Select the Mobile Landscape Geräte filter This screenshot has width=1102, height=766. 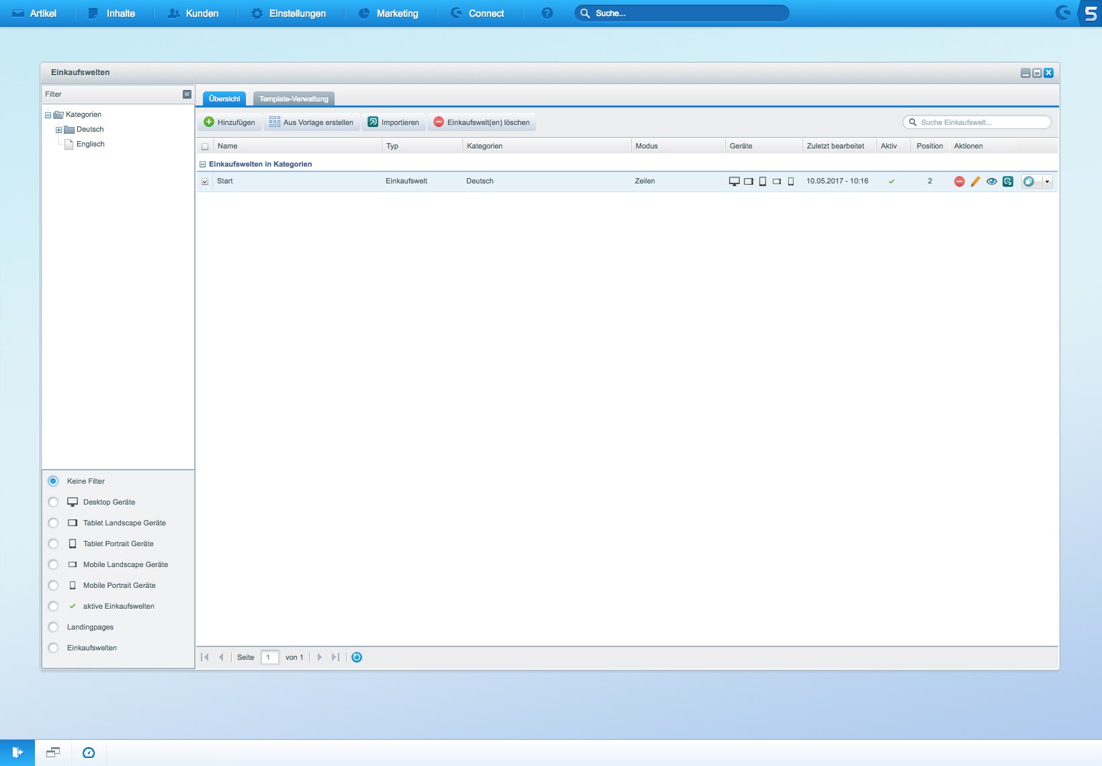(53, 564)
